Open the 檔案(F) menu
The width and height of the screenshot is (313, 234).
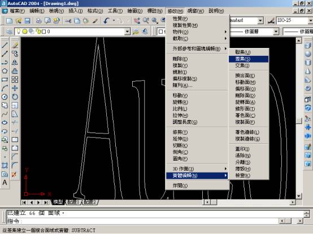click(x=18, y=11)
